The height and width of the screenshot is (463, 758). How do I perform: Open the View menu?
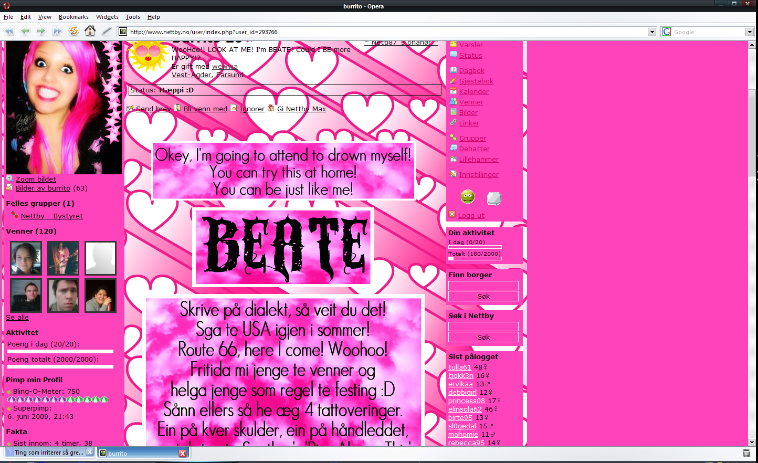[45, 17]
